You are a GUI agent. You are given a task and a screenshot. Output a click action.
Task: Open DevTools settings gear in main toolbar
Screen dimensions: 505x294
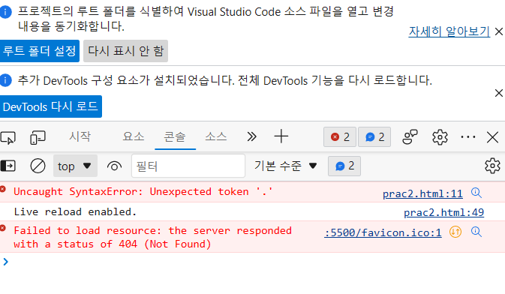click(440, 137)
